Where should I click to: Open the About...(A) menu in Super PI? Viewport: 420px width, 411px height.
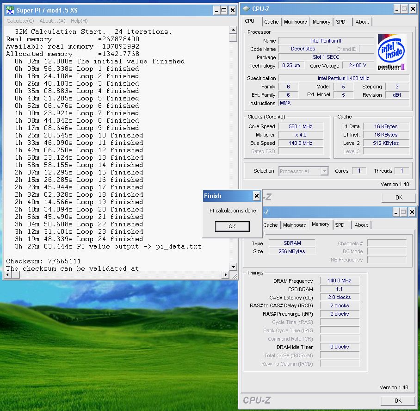pos(52,21)
